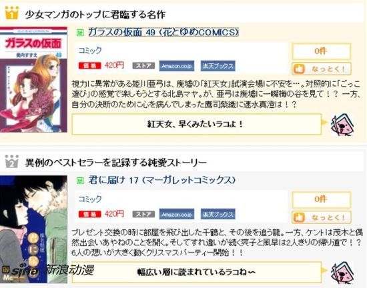Click the gold rank 1 crown icon
Viewport: 367px width, 288px height.
pos(11,13)
